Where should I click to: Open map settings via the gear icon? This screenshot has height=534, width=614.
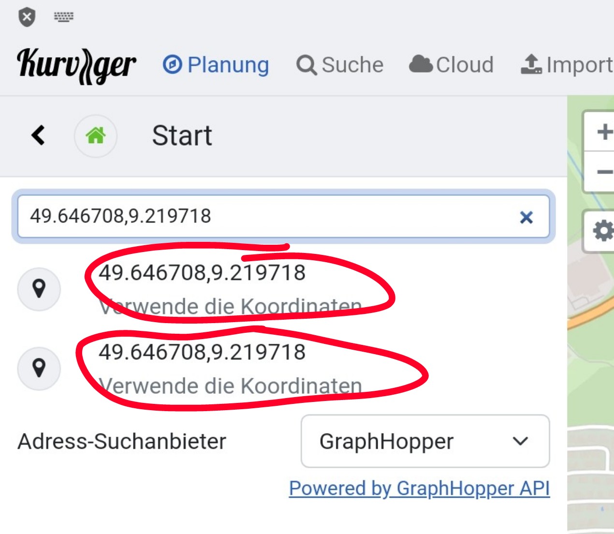[602, 231]
